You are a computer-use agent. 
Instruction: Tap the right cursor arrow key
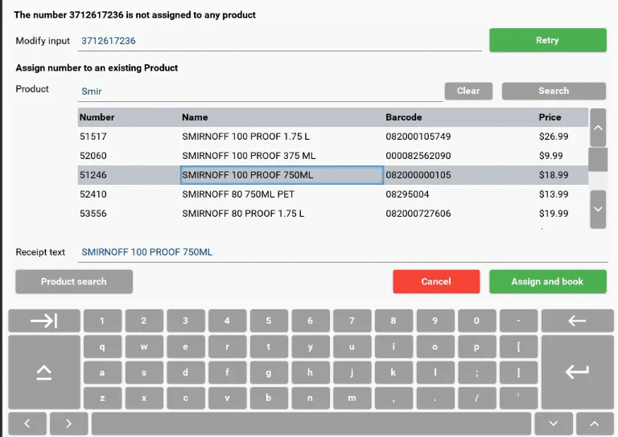(68, 423)
